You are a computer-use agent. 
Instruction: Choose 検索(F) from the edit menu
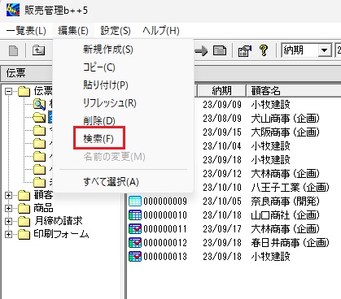pos(98,139)
